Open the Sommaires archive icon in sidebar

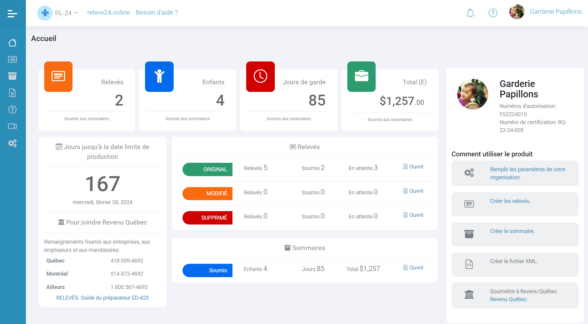tap(12, 76)
